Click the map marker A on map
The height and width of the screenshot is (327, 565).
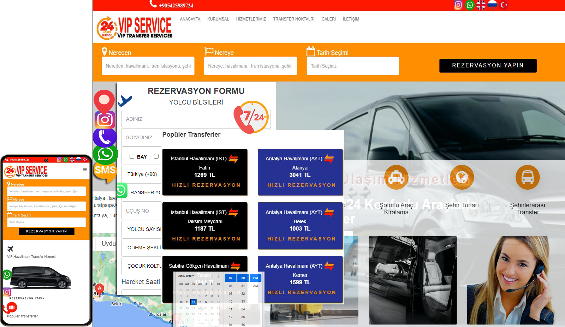click(100, 290)
